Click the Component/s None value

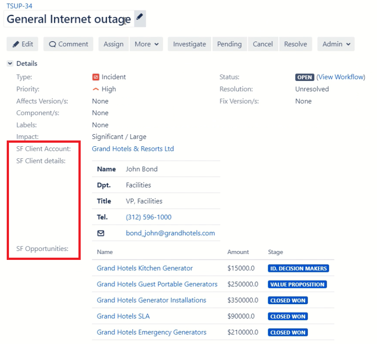point(100,113)
